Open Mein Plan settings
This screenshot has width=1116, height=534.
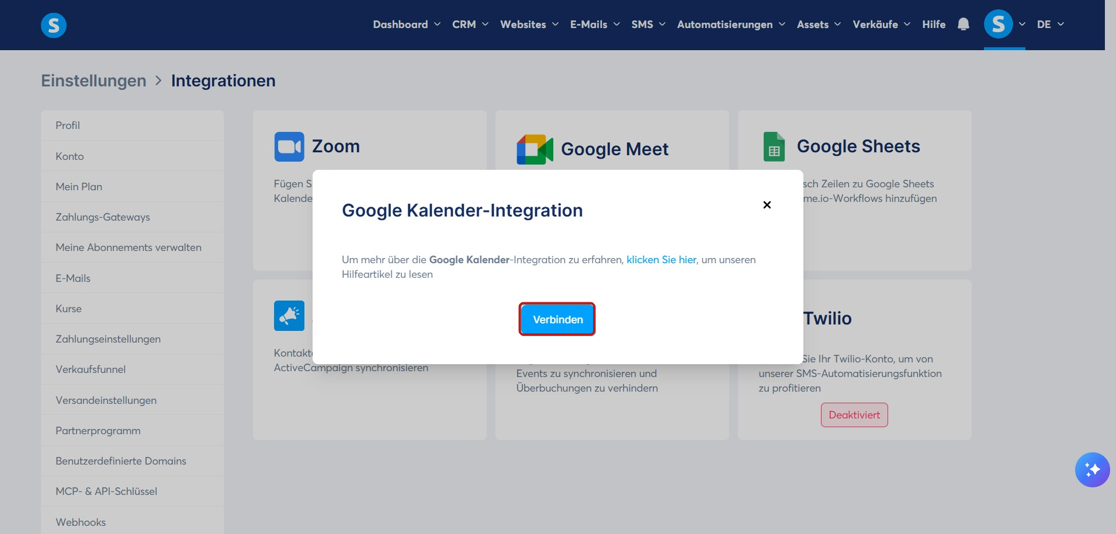(x=132, y=187)
